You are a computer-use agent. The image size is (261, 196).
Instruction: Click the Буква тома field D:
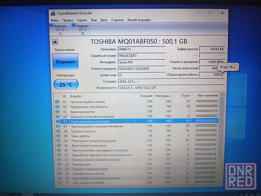pyautogui.click(x=141, y=75)
